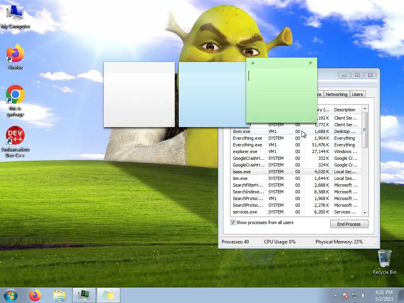Screen dimensions: 404x303
Task: Select the Everything.exe row owned by VM1
Action: click(296, 145)
